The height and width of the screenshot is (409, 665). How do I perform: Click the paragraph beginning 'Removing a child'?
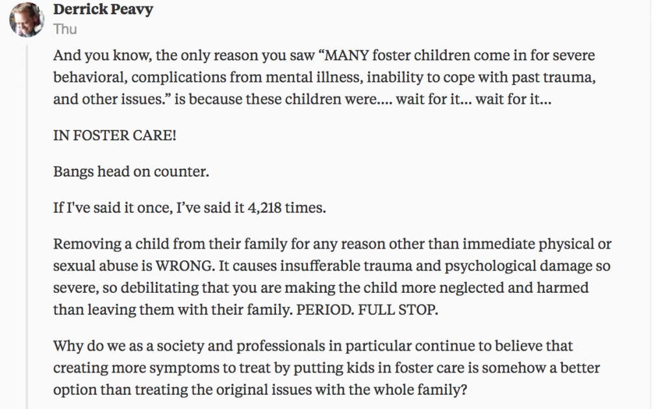332,277
